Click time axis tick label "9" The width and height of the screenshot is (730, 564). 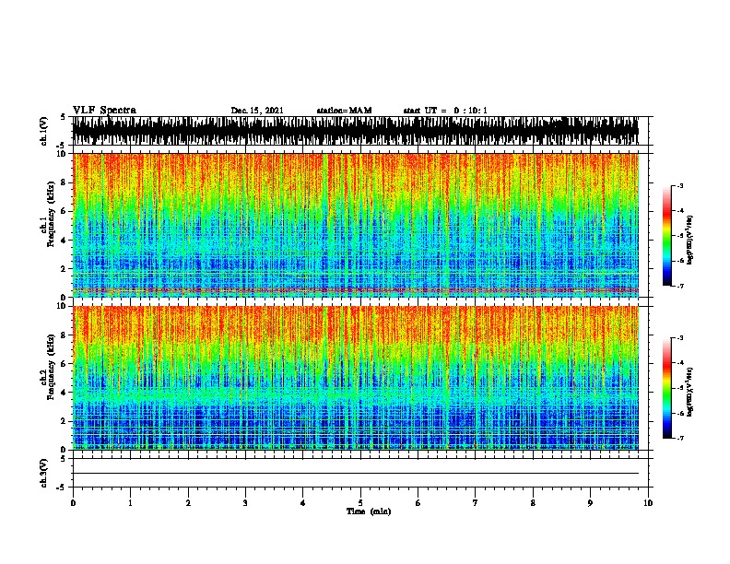coord(590,503)
